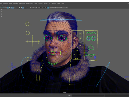
Task: Open the Surfaces menu
Action: pos(40,4)
